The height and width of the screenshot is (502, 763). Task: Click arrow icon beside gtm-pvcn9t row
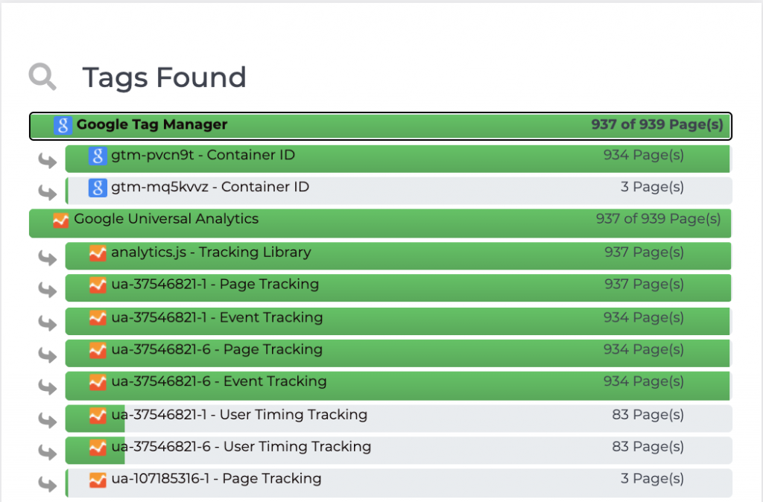pos(48,161)
